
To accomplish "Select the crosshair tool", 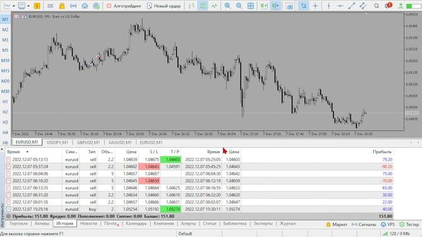I will point(315,6).
